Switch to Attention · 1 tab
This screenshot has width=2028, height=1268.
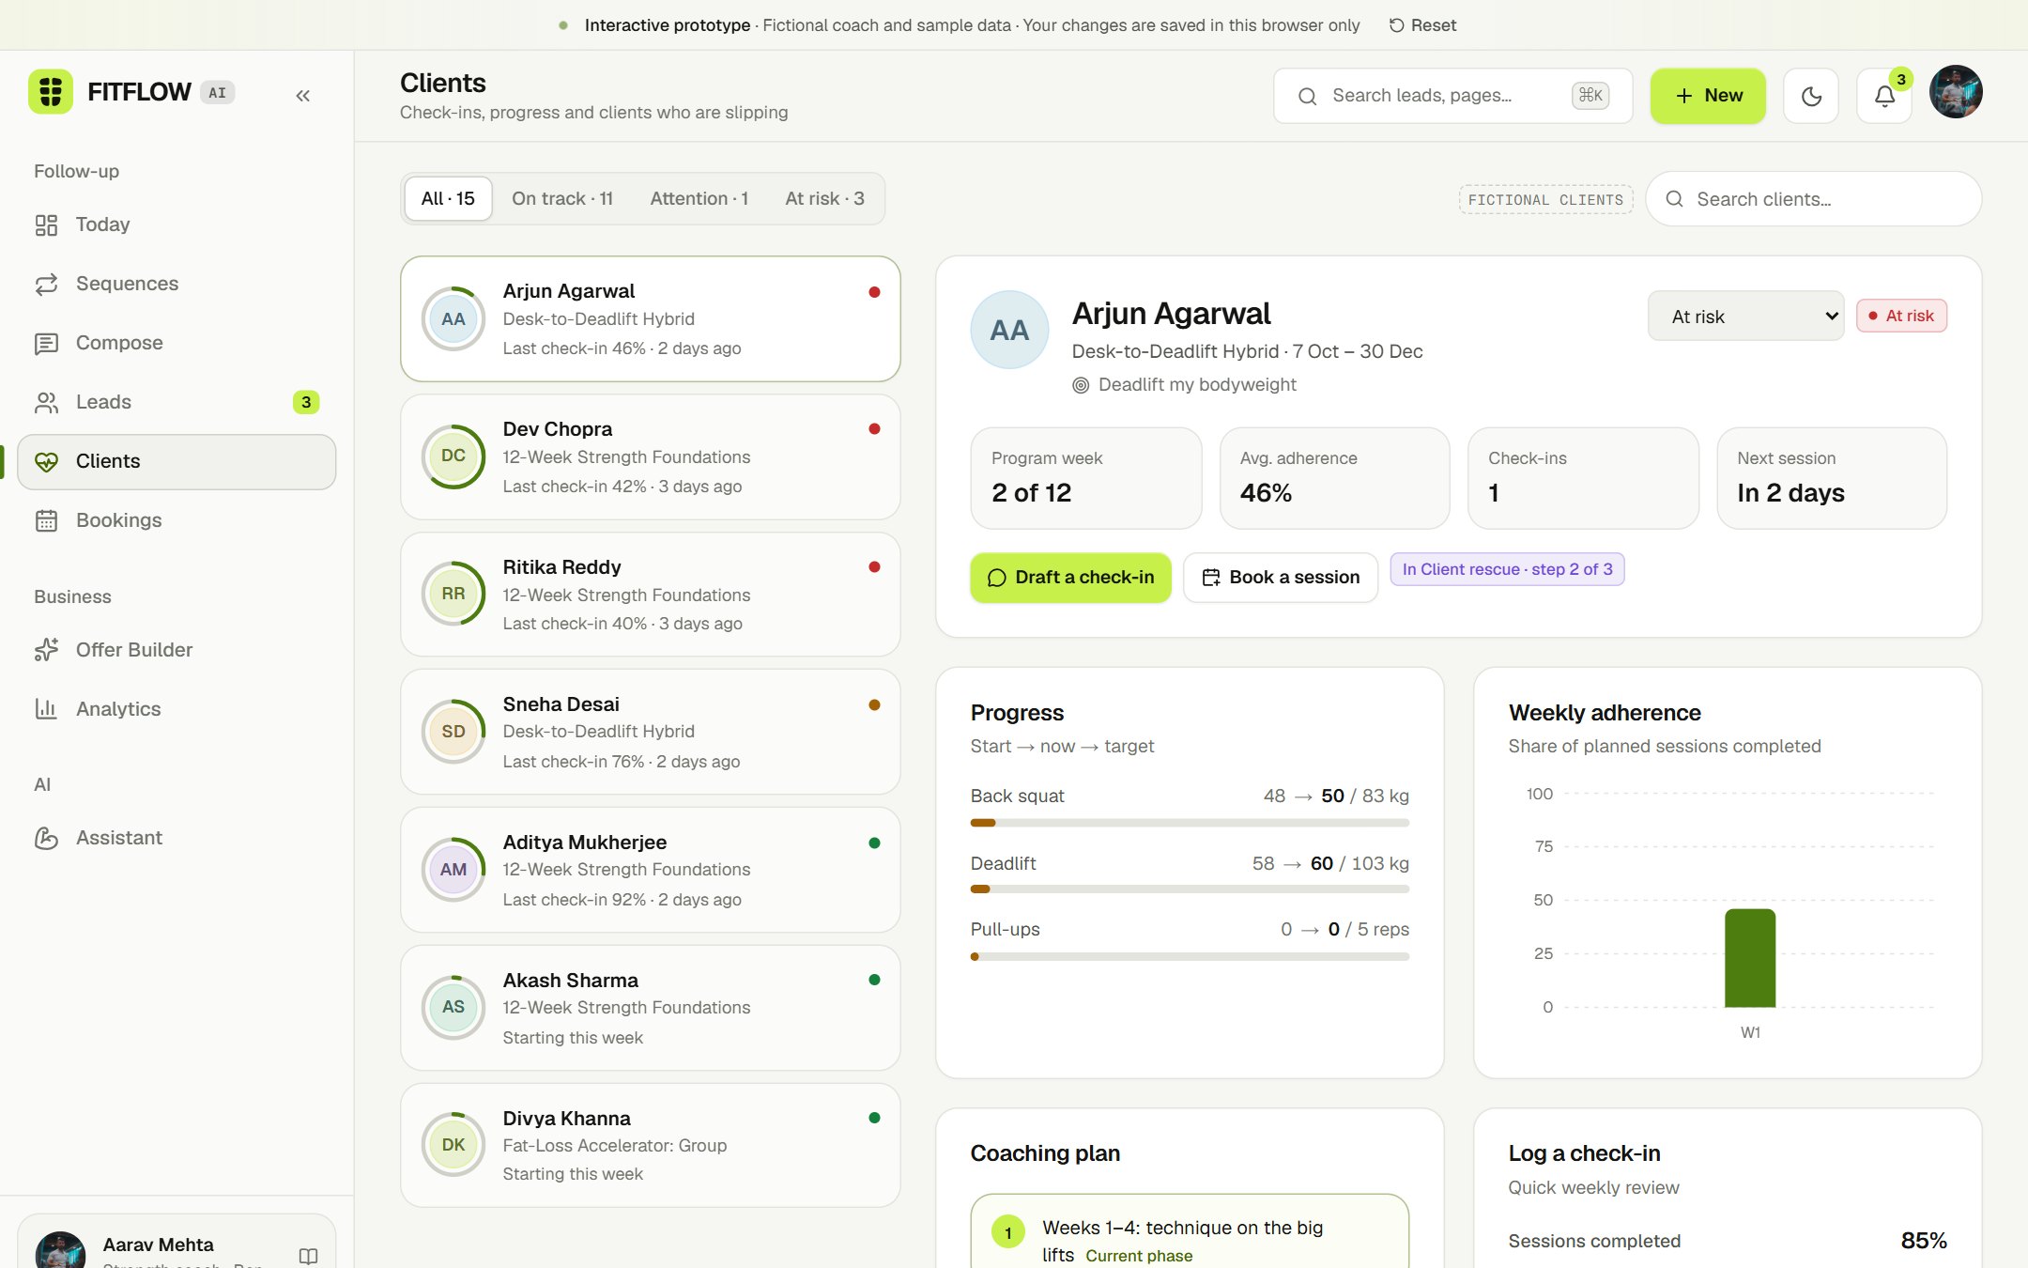pyautogui.click(x=699, y=199)
